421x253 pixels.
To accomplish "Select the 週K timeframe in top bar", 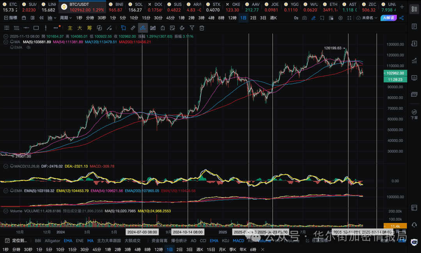I will [273, 18].
